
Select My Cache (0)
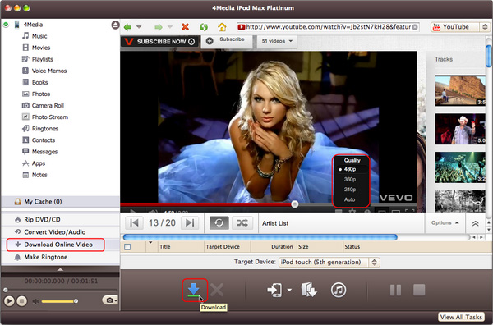point(60,202)
